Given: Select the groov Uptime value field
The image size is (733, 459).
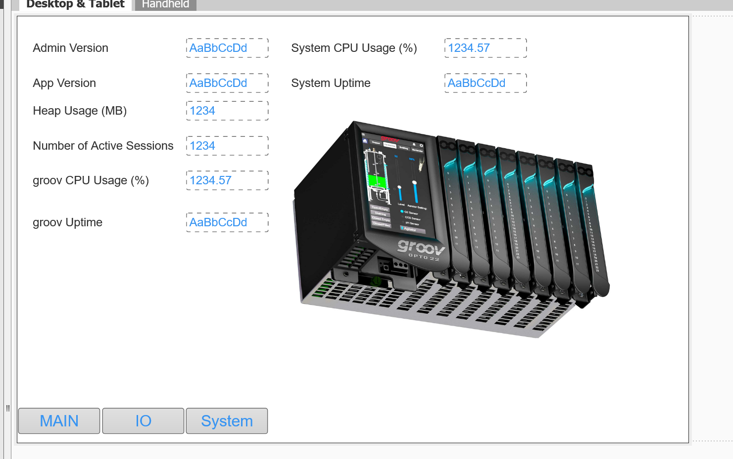Looking at the screenshot, I should pos(227,222).
